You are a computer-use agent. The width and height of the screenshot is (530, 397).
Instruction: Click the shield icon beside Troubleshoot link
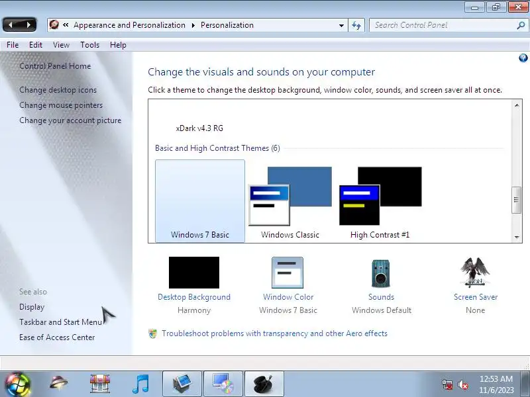(153, 334)
